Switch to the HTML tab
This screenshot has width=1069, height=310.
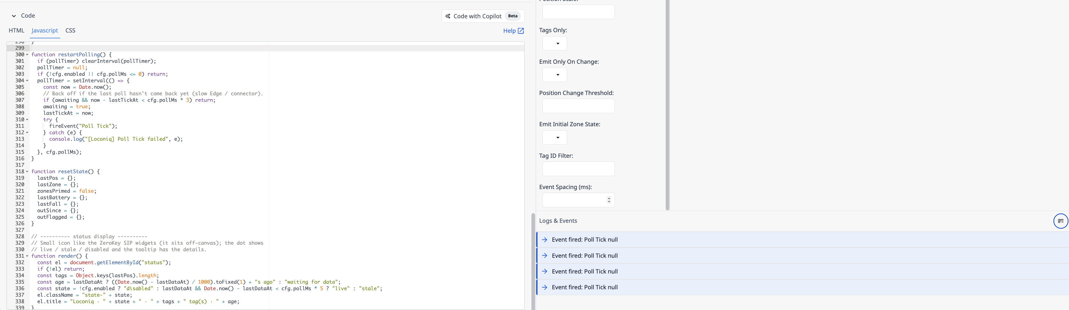click(x=17, y=31)
